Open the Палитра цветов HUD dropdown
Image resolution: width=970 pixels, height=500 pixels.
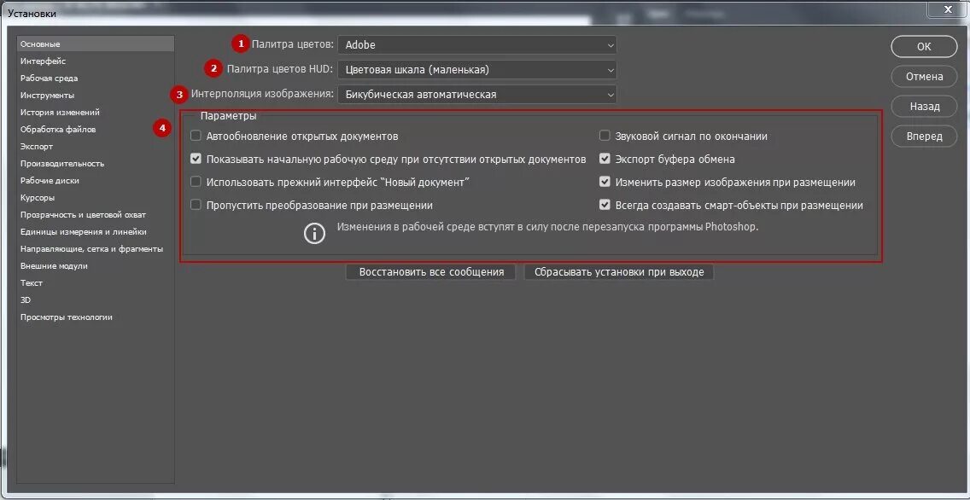pos(477,70)
